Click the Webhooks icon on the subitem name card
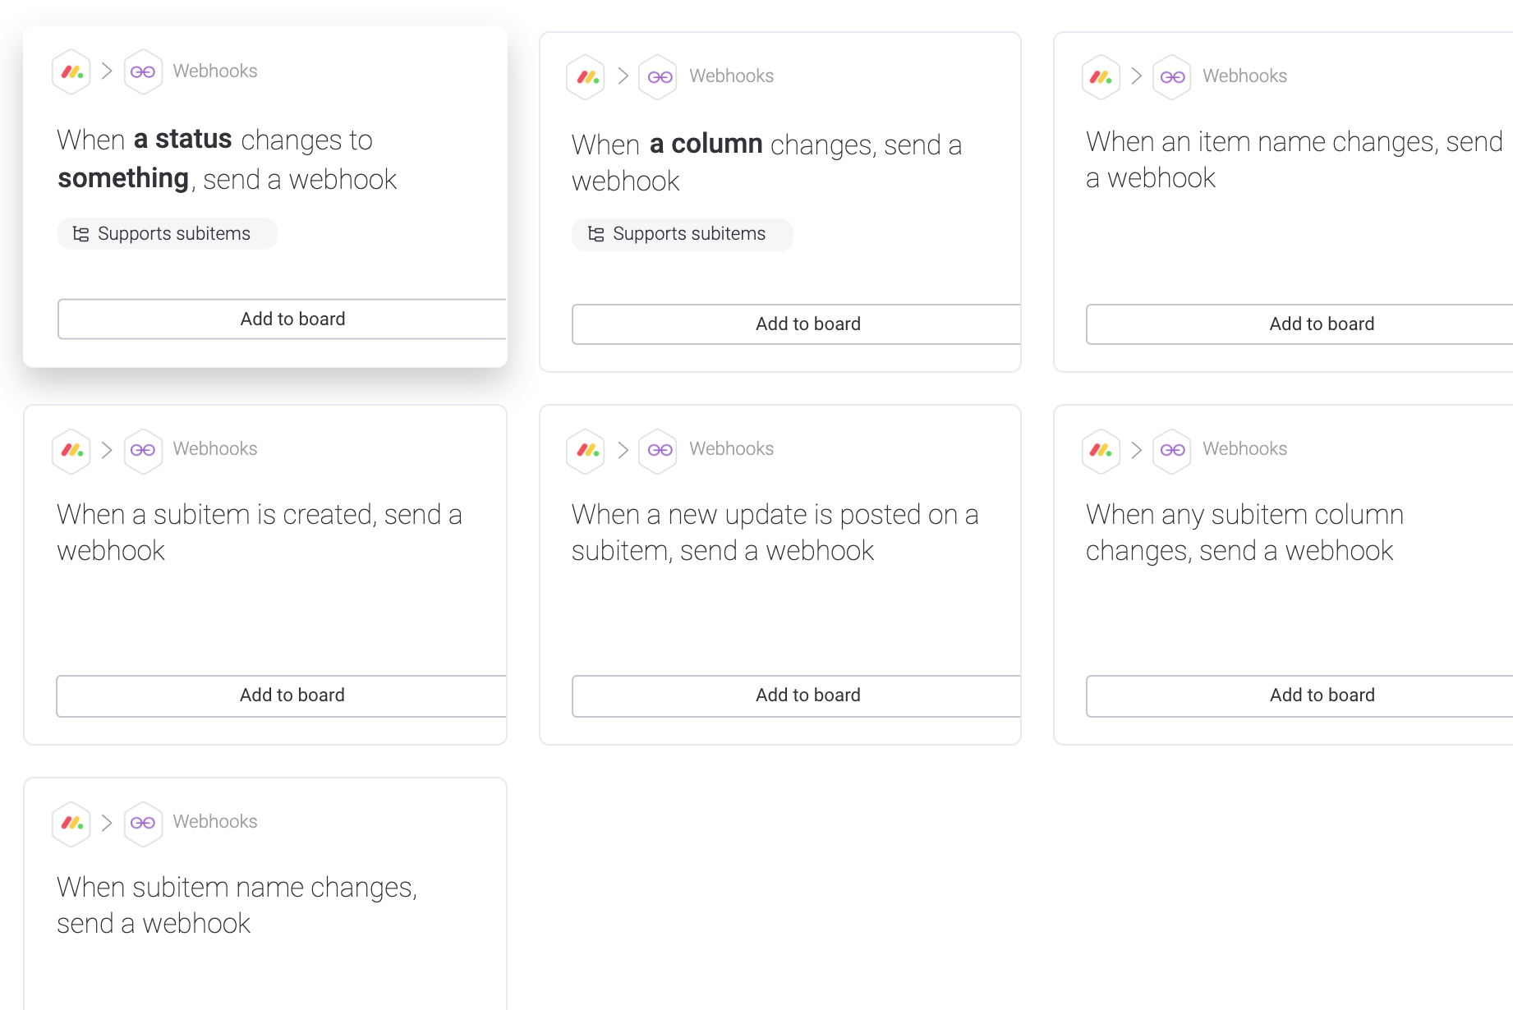This screenshot has height=1010, width=1513. (x=143, y=823)
